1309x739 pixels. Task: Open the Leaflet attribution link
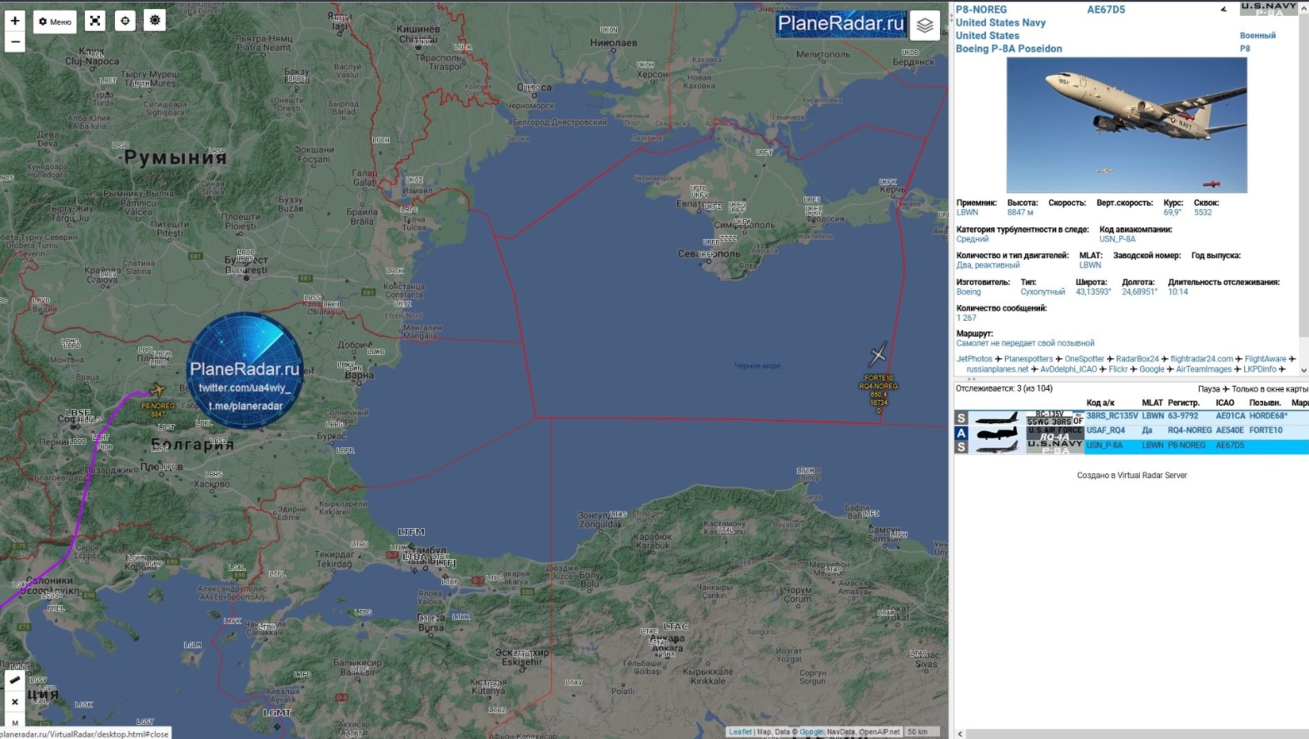tap(740, 732)
